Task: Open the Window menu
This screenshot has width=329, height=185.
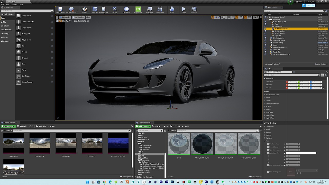Action: tap(14, 5)
